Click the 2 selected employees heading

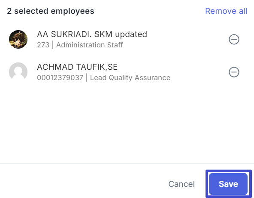click(51, 11)
